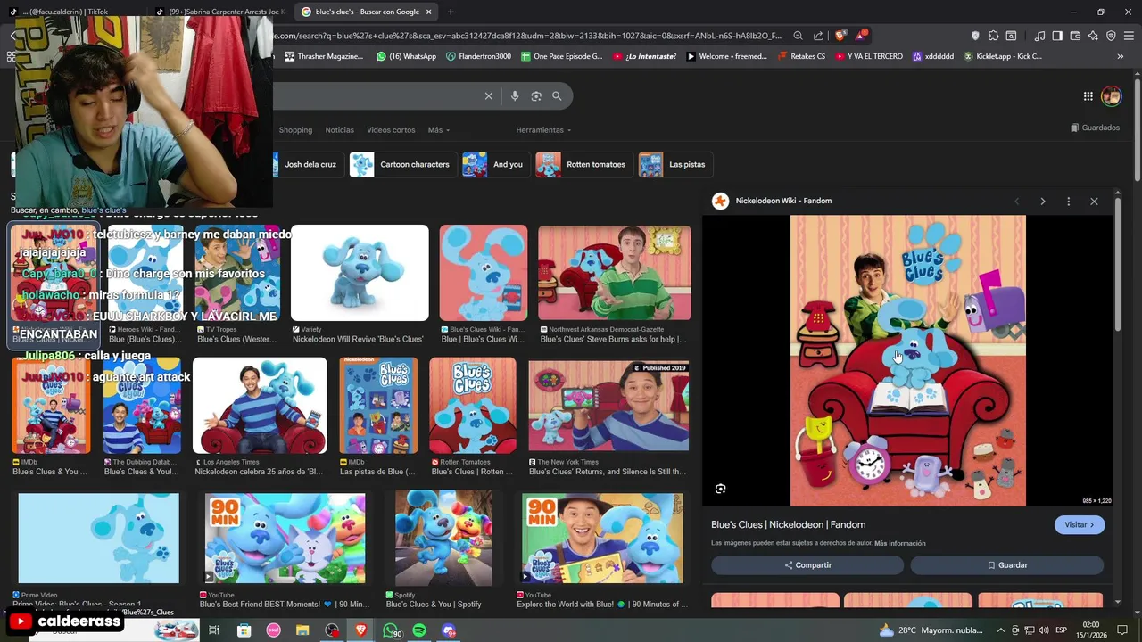Open the Más información link
Image resolution: width=1142 pixels, height=642 pixels.
pos(899,543)
